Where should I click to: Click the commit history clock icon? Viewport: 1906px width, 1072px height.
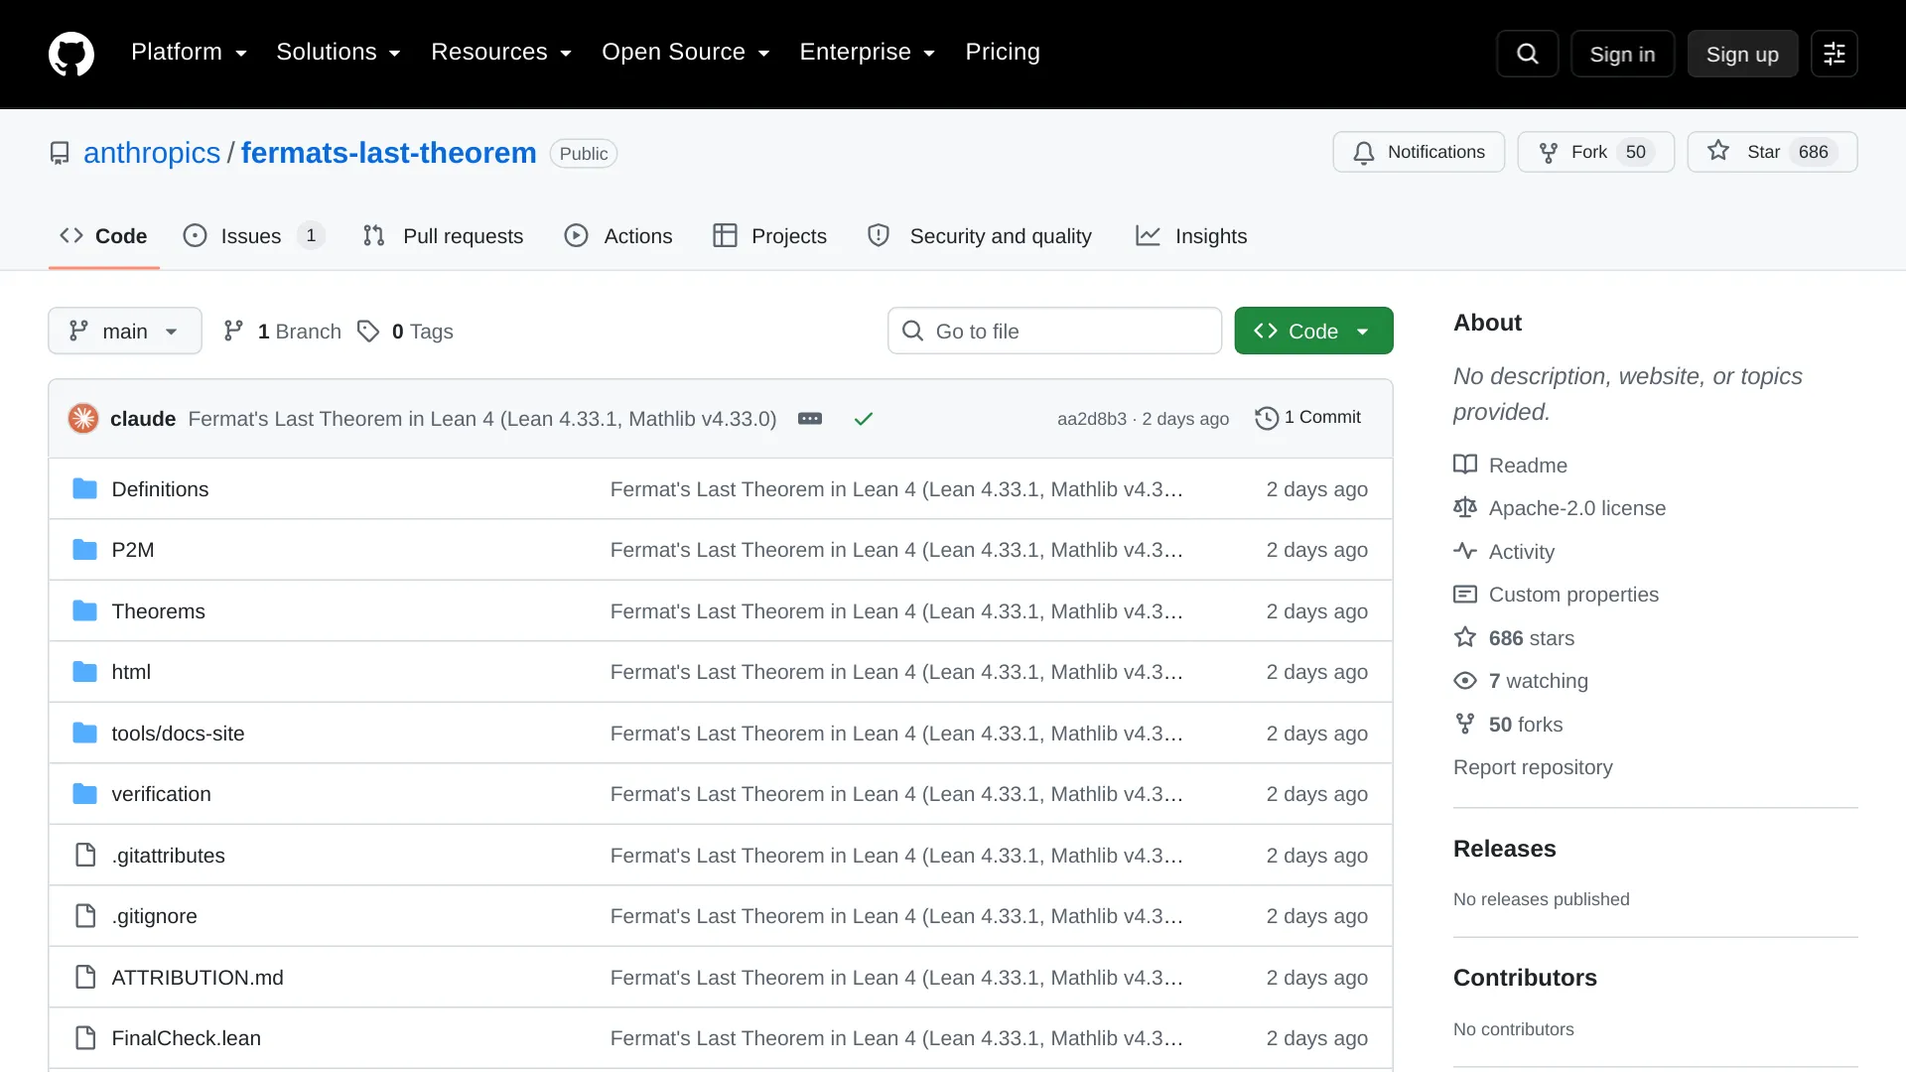1266,418
